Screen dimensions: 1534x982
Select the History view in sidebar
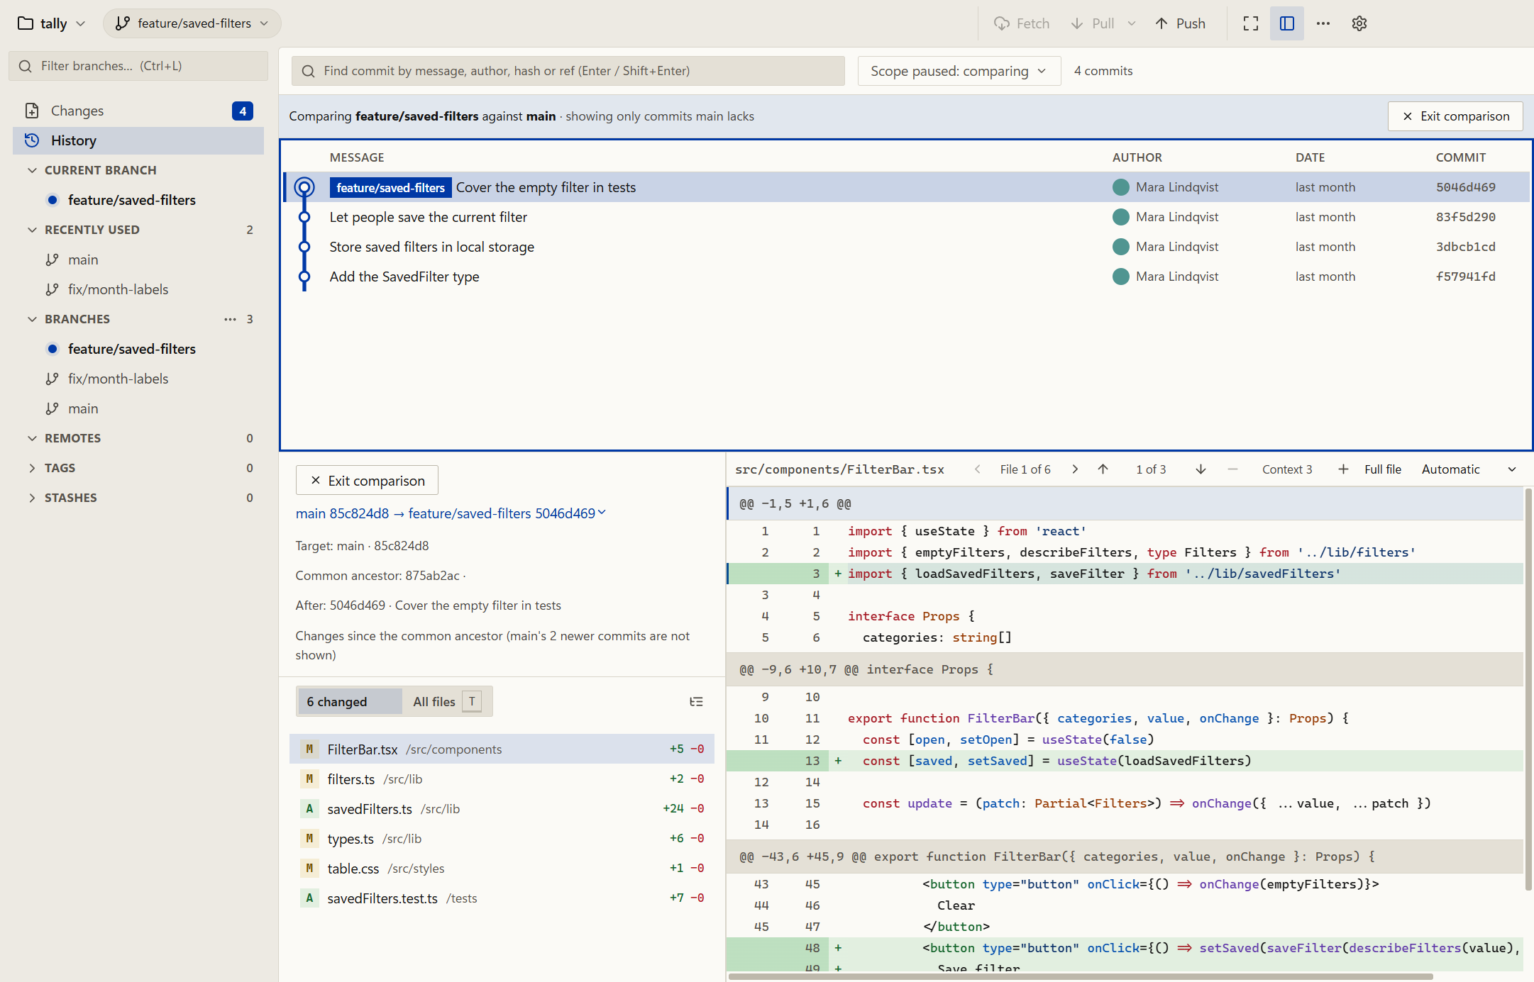point(138,140)
